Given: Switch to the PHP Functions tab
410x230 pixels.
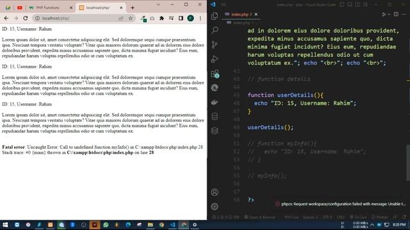Looking at the screenshot, I should pos(48,8).
